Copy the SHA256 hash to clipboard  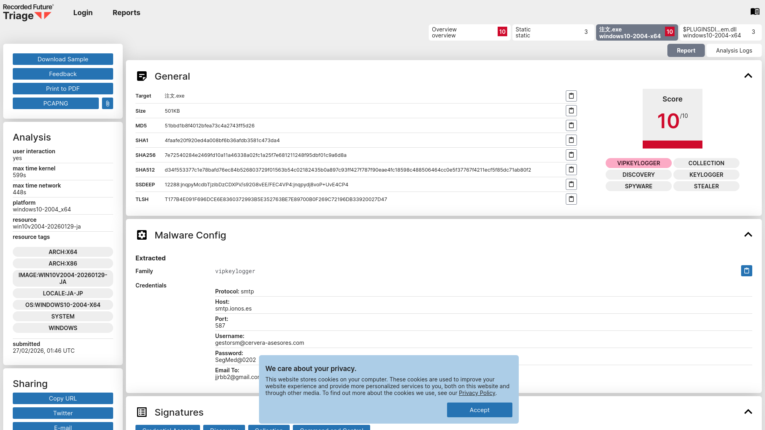[571, 155]
